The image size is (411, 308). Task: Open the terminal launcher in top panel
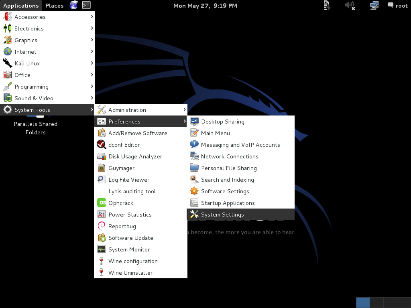click(86, 5)
